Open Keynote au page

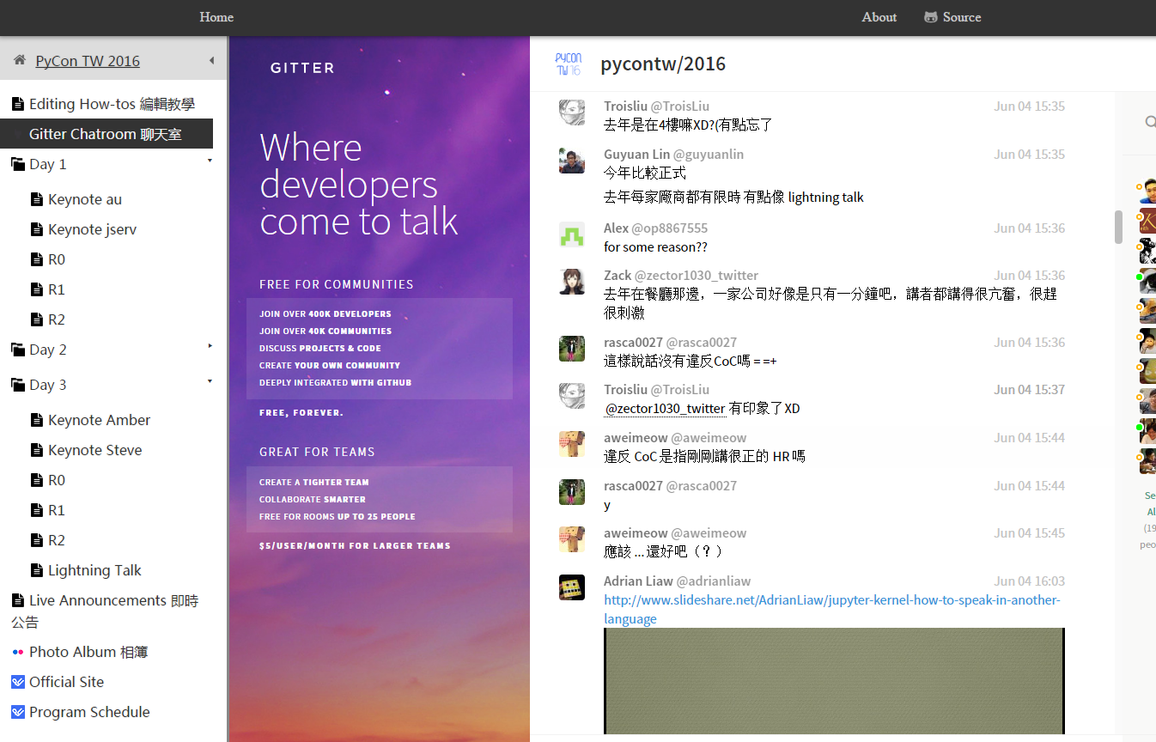point(85,199)
